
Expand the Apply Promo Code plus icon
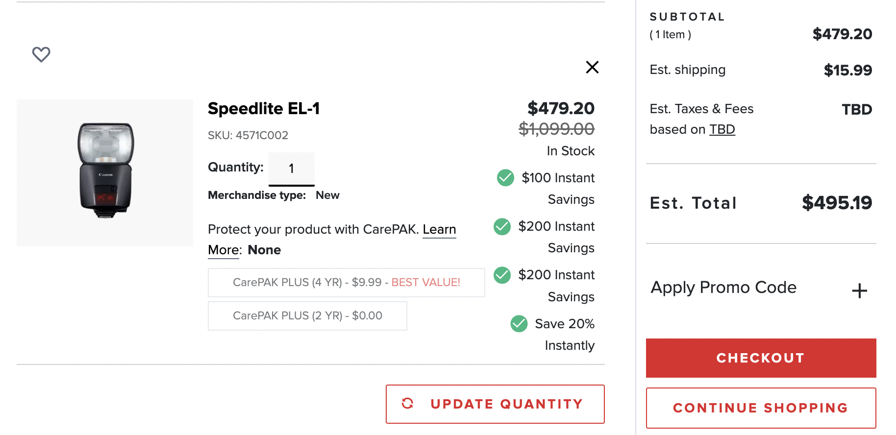click(x=859, y=290)
